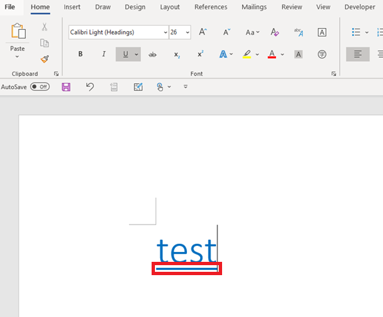
Task: Open the File tab
Action: coord(10,7)
